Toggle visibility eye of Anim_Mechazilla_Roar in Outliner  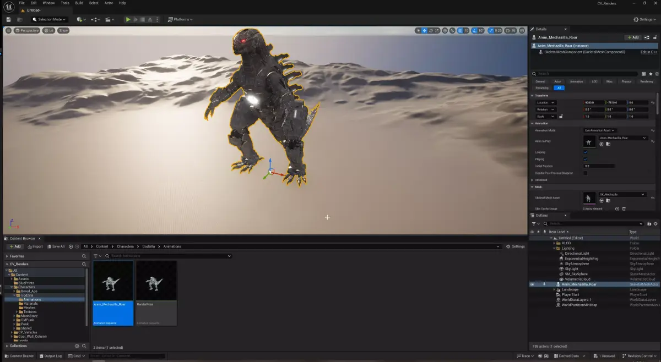532,284
